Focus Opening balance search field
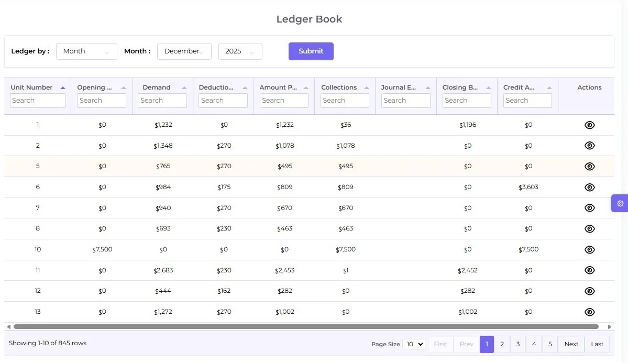Viewport: 628px width, 363px height. pyautogui.click(x=101, y=101)
